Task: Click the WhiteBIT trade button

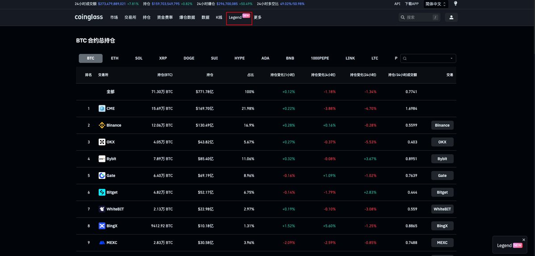Action: coord(442,209)
